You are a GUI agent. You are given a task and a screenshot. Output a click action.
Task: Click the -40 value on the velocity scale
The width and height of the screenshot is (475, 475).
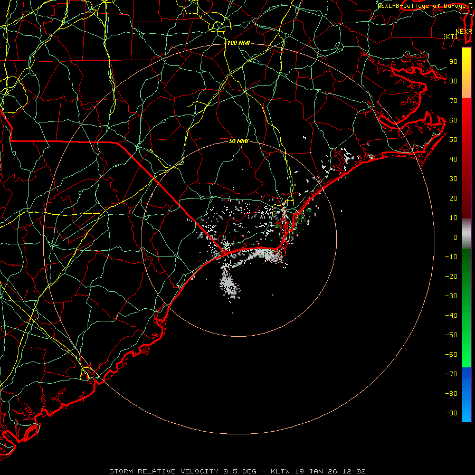(451, 316)
